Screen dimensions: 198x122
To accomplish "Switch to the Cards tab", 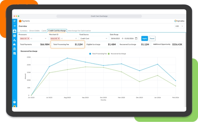I will click(x=44, y=31).
